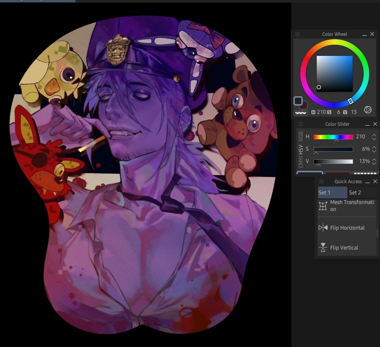Screen dimensions: 380x347
Task: Select sub color box in Color Slider
Action: [x=337, y=173]
